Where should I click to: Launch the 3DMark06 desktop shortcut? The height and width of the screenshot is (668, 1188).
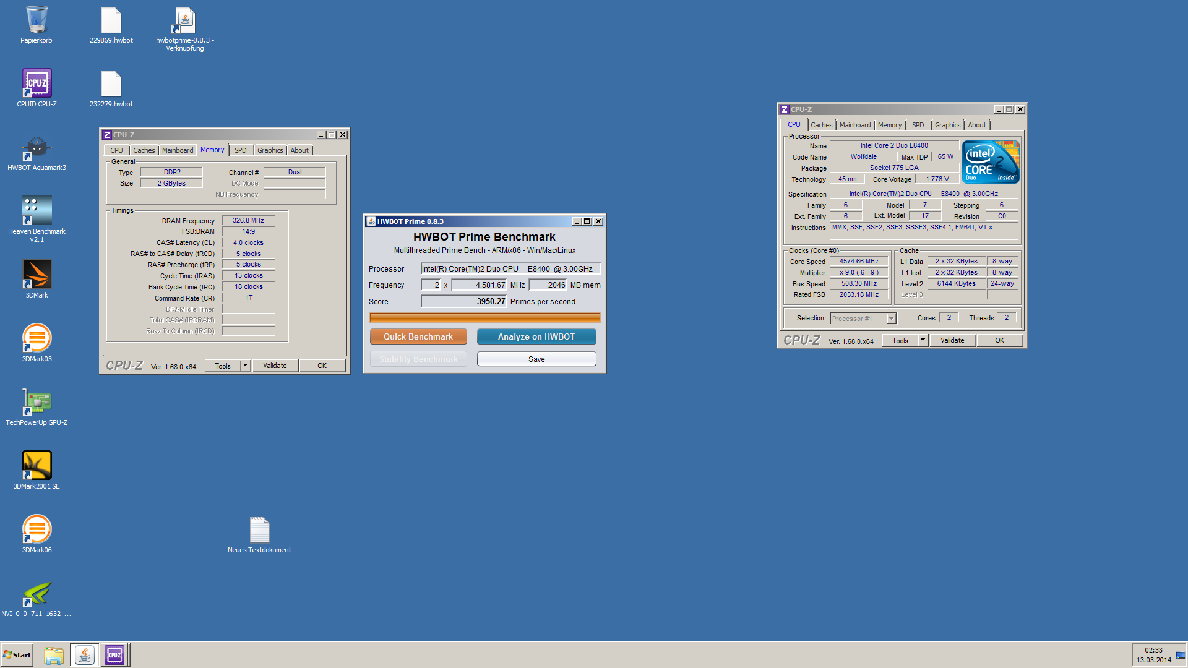tap(37, 534)
